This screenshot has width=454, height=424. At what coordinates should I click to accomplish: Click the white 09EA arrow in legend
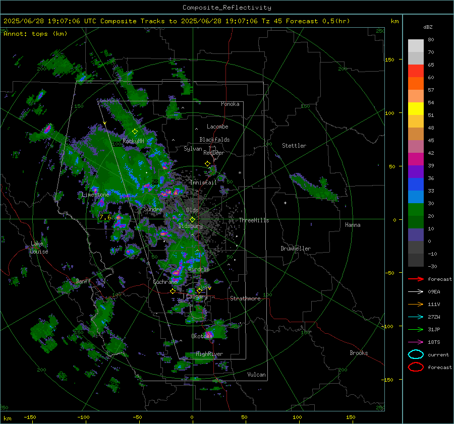pos(416,291)
